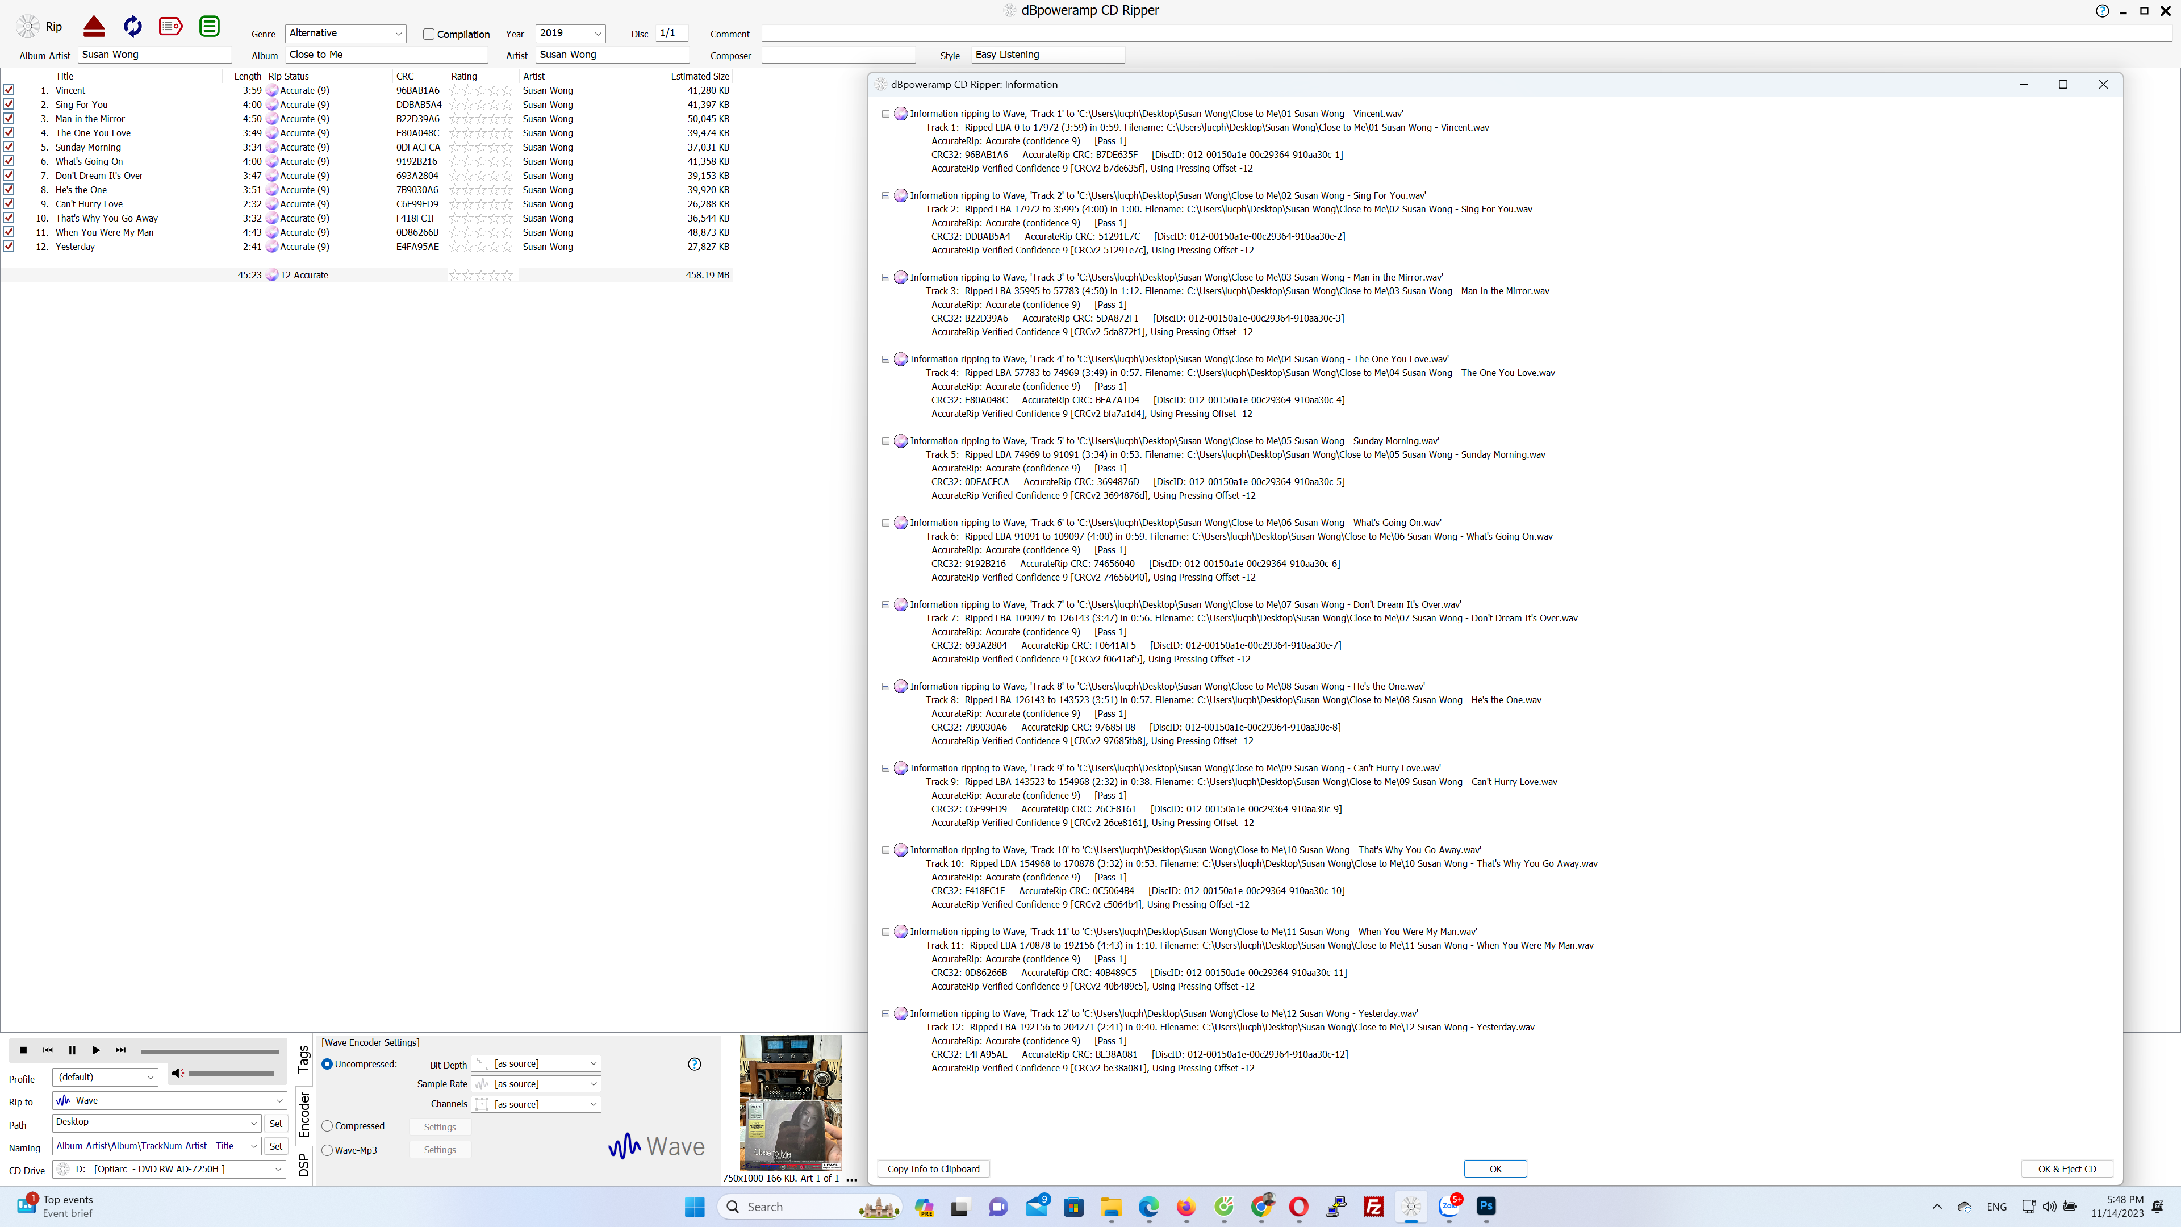The height and width of the screenshot is (1227, 2181).
Task: Uncheck the Man in the Mirror checkbox
Action: click(x=9, y=119)
